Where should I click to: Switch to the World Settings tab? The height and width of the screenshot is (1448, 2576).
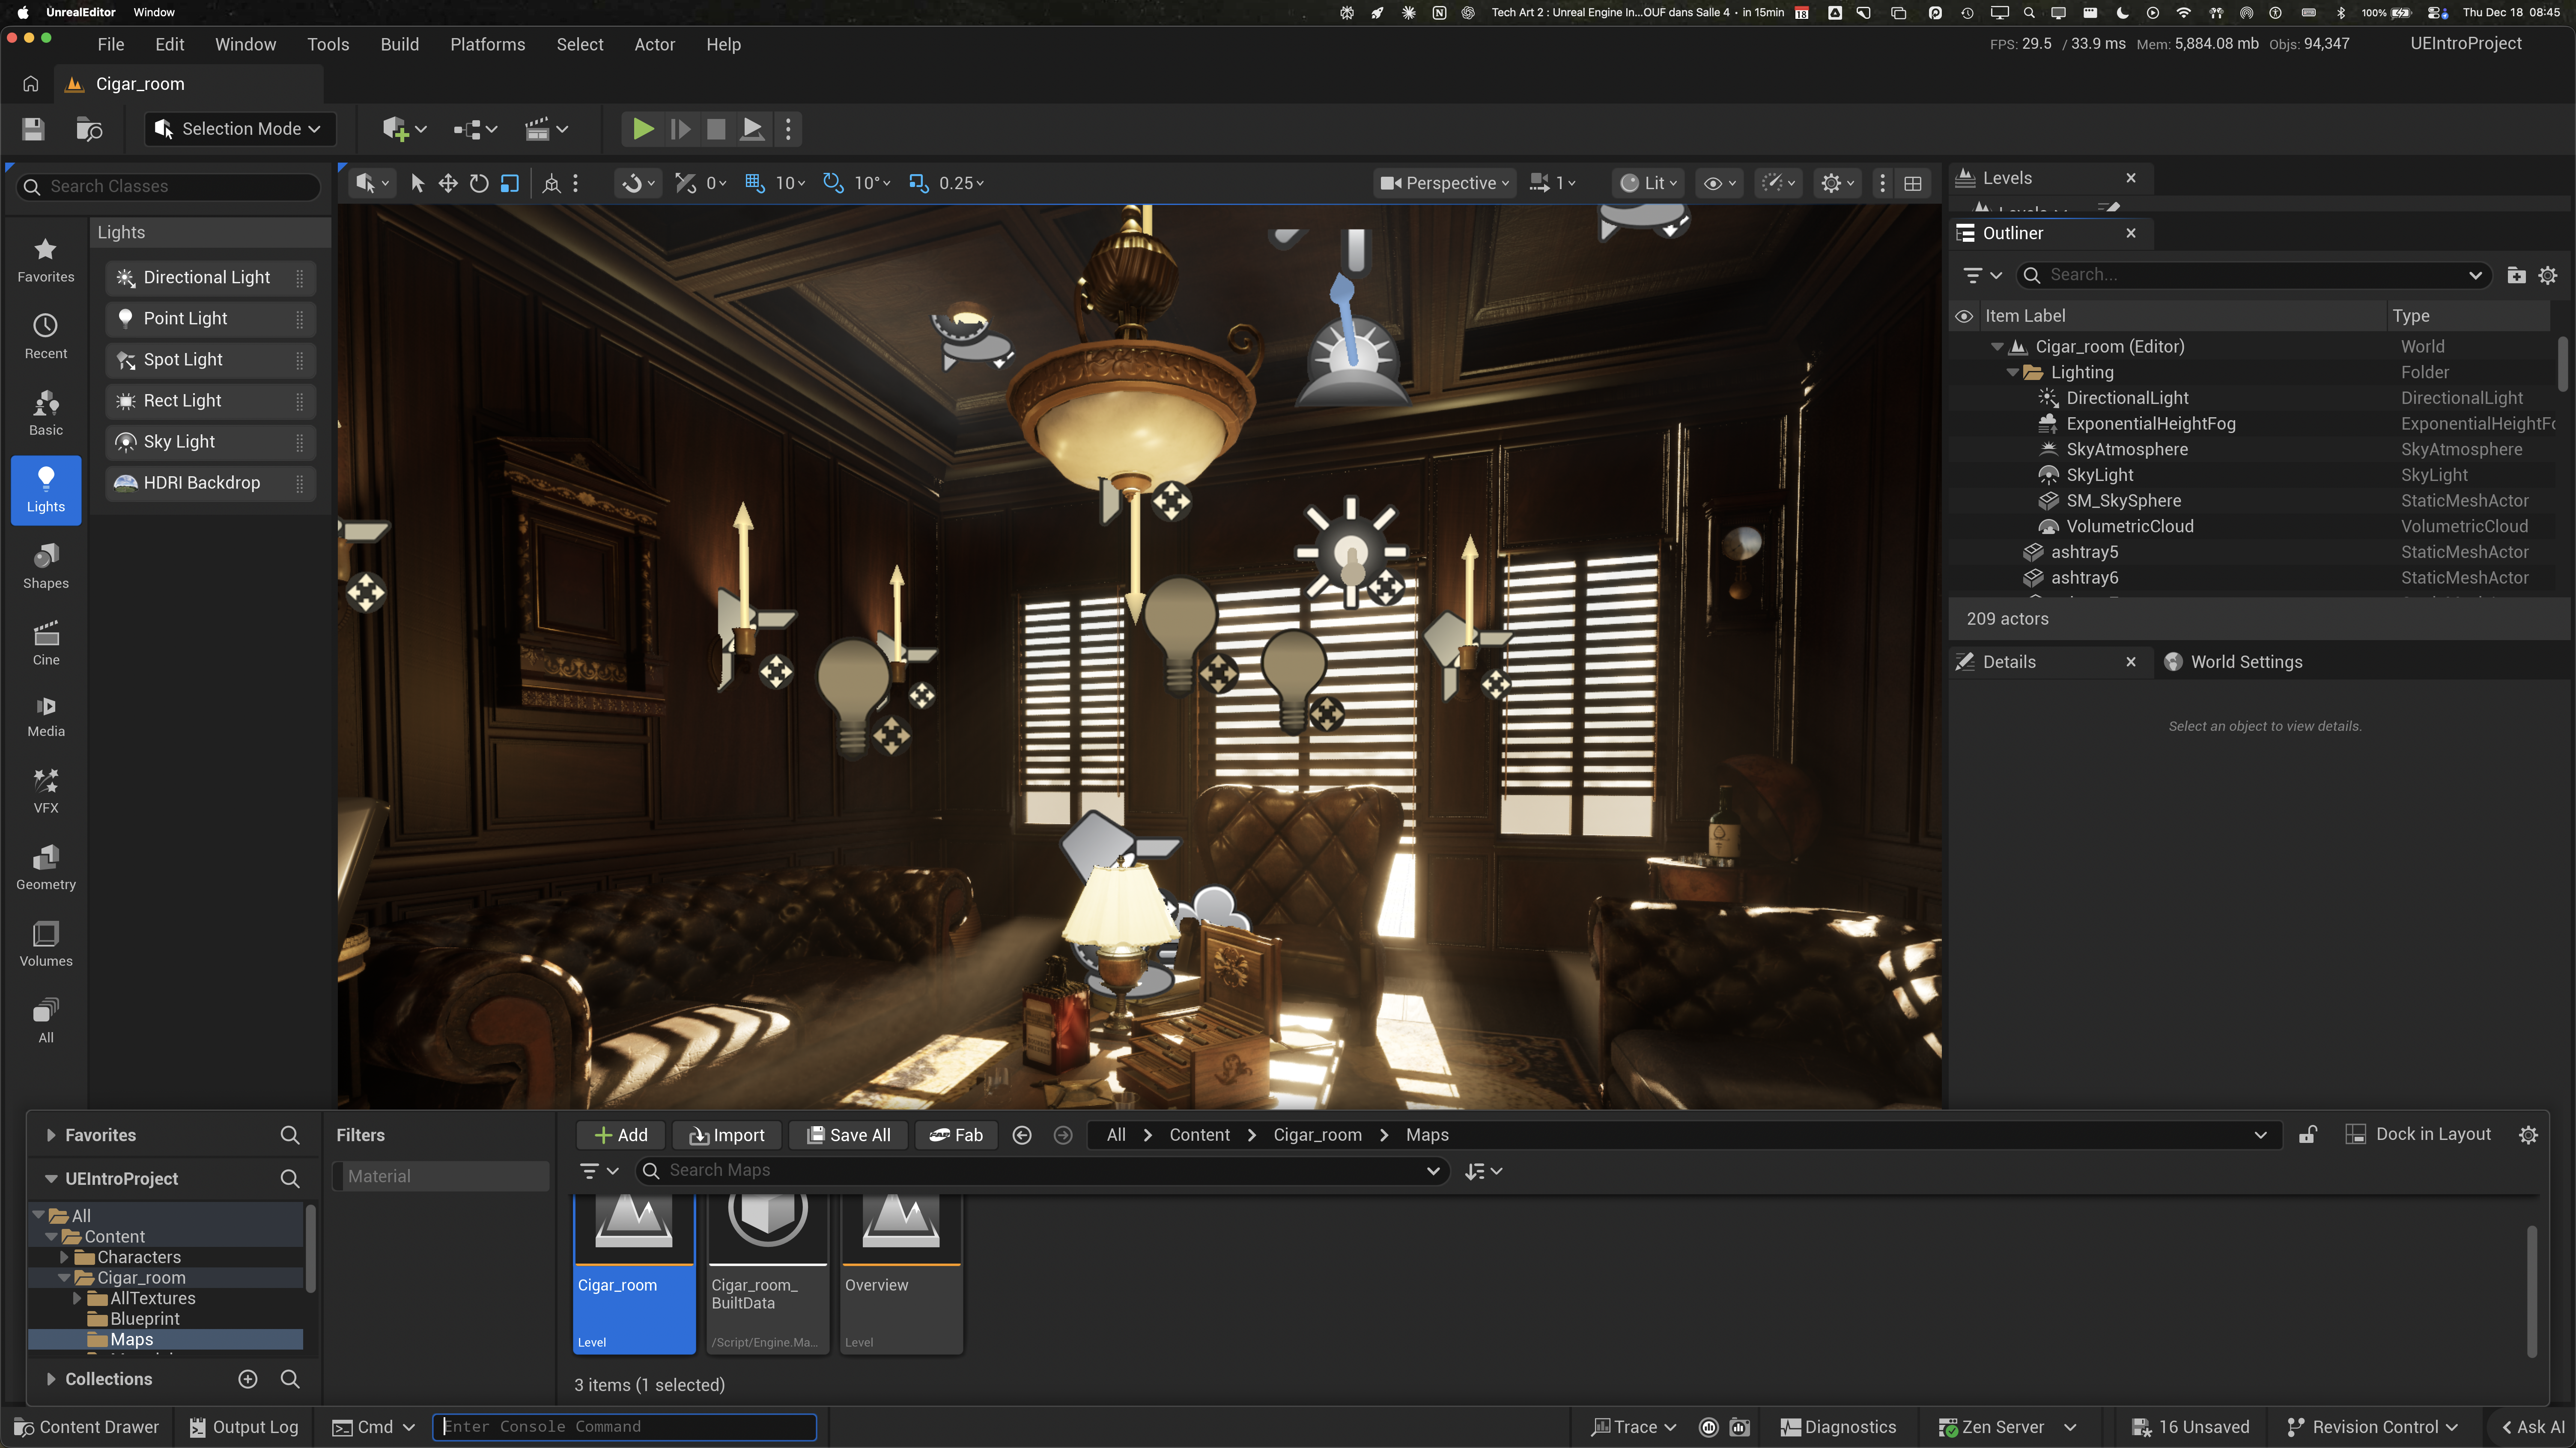[2233, 662]
